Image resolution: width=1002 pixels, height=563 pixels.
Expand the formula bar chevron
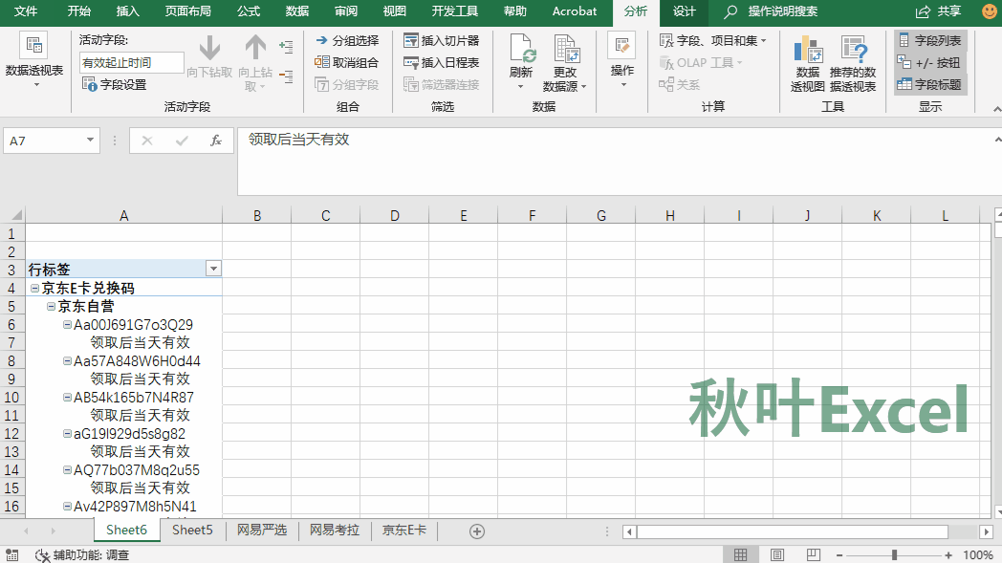coord(997,140)
